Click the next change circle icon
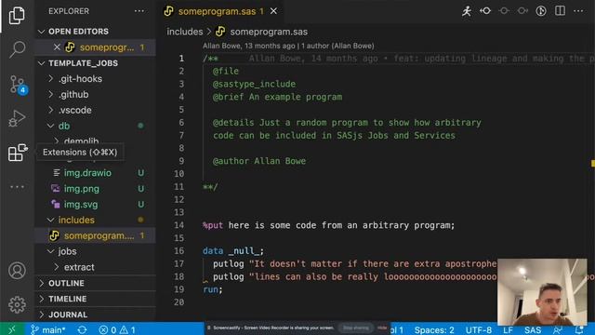The height and width of the screenshot is (335, 595). (x=522, y=11)
